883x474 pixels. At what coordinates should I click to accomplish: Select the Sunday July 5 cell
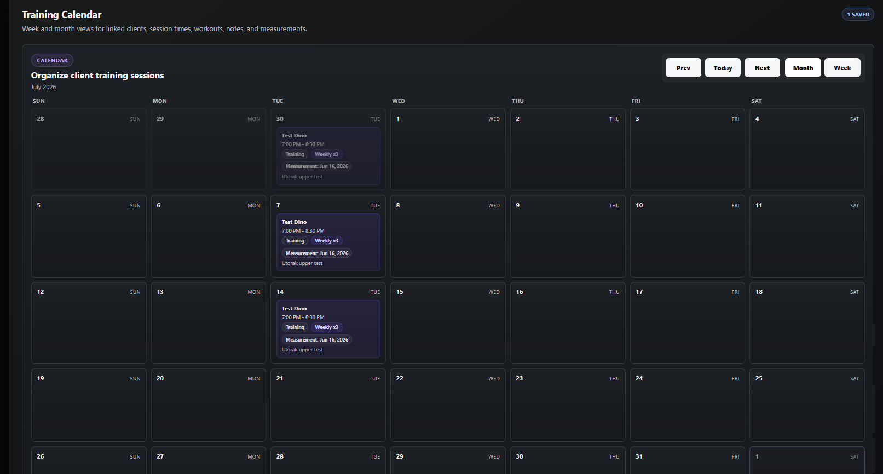coord(89,236)
